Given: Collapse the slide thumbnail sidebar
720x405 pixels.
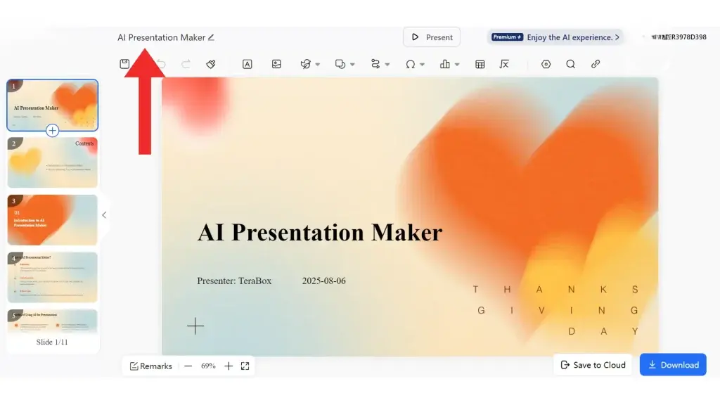Looking at the screenshot, I should pyautogui.click(x=104, y=215).
